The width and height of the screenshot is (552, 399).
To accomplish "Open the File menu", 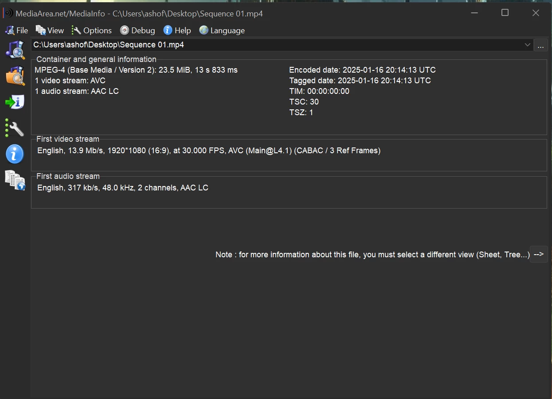I will [x=16, y=31].
